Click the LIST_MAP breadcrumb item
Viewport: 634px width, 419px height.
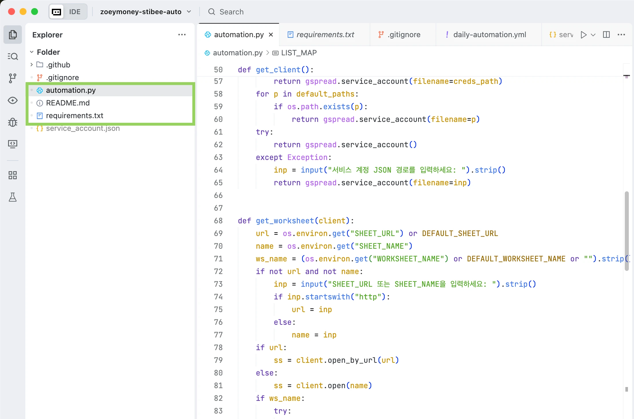299,53
